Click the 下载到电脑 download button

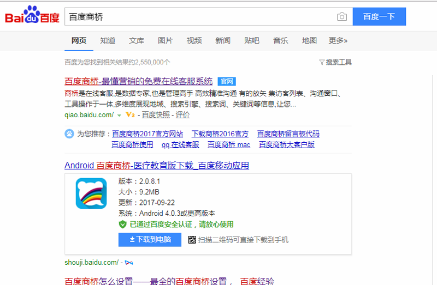point(150,240)
